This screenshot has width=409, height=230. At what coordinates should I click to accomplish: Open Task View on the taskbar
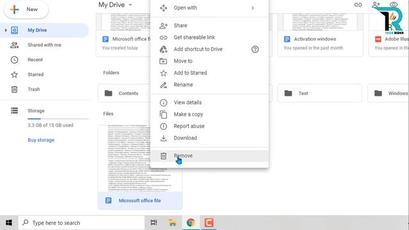click(x=154, y=223)
